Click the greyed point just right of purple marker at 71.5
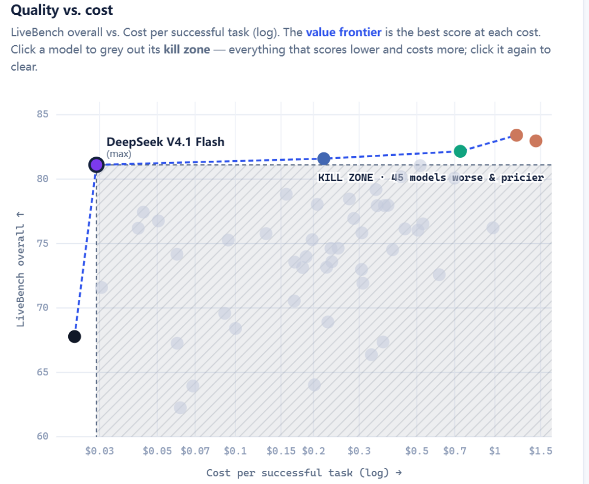 [x=101, y=288]
